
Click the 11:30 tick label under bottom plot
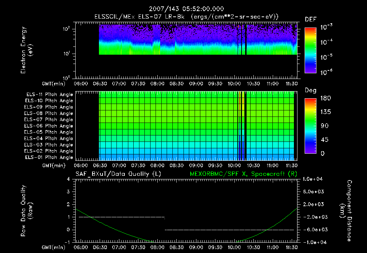pyautogui.click(x=292, y=247)
